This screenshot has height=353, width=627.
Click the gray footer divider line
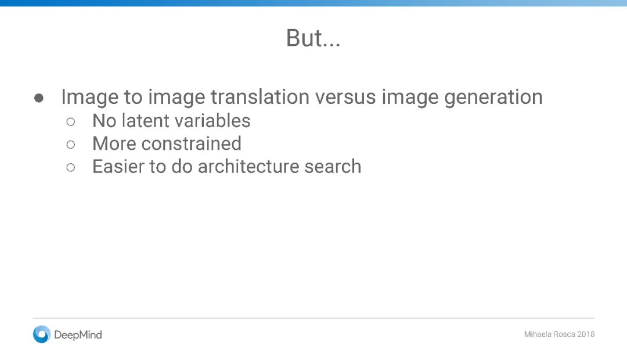point(313,318)
